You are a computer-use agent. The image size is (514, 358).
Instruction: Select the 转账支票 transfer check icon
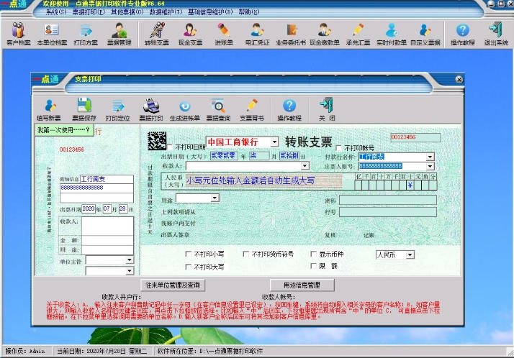157,34
